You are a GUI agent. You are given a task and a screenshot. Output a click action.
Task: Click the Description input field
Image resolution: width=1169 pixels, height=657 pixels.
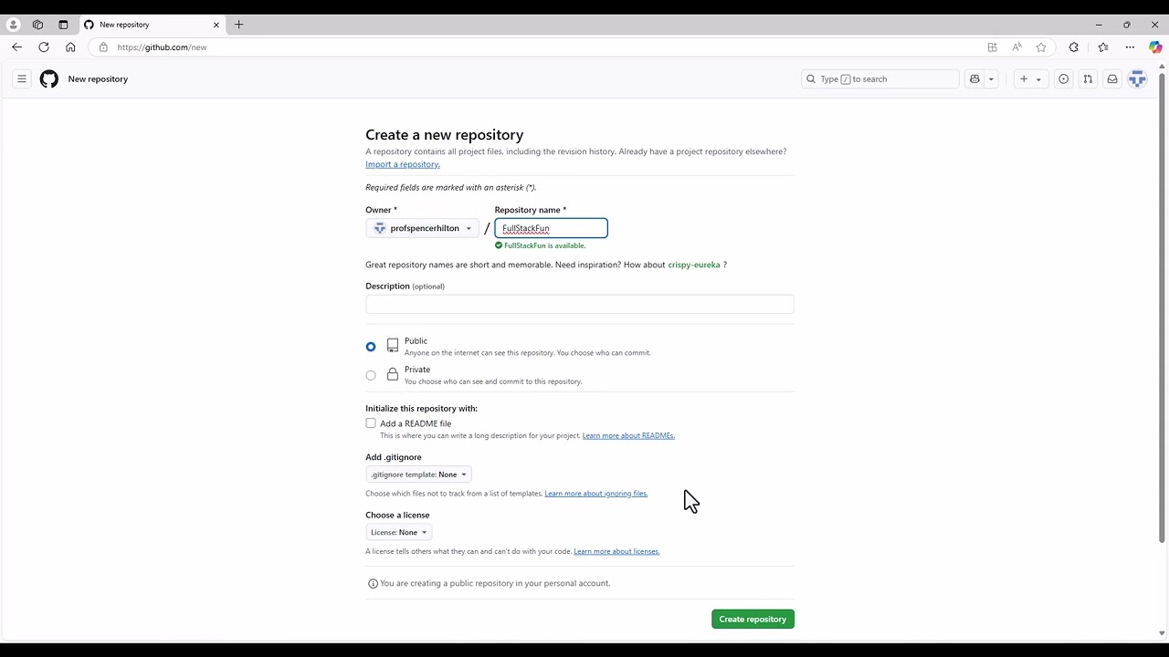click(580, 304)
